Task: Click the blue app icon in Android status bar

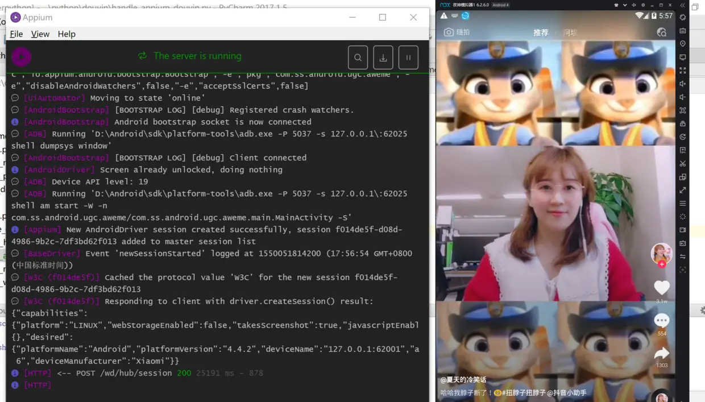Action: [465, 16]
